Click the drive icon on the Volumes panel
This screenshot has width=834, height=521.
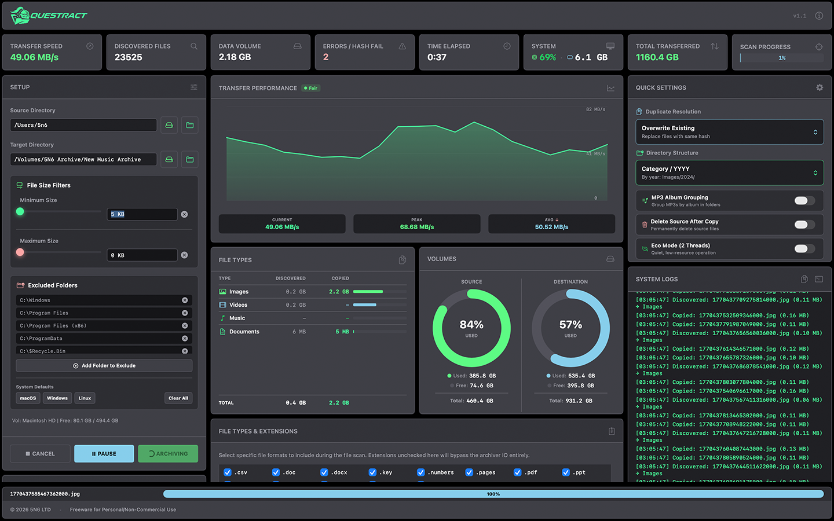tap(610, 259)
